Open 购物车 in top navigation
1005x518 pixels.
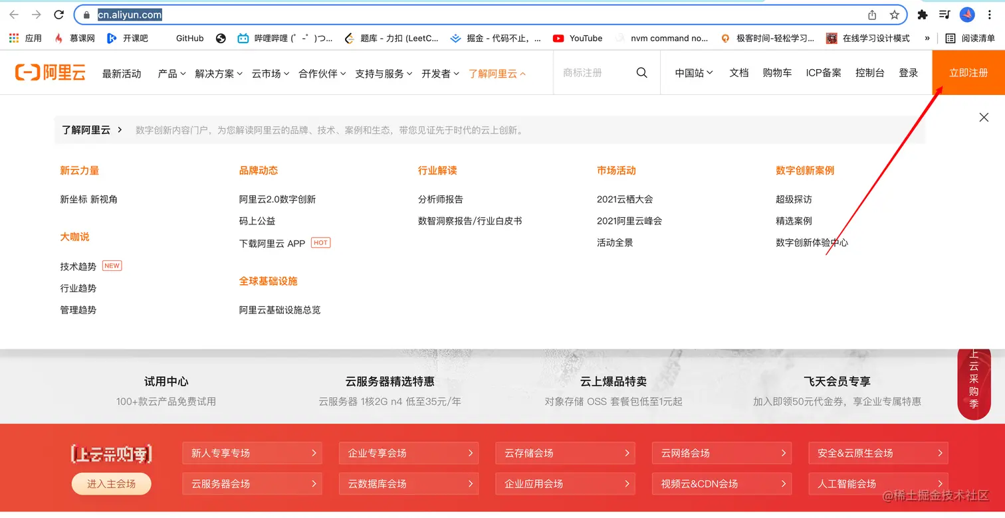point(777,73)
